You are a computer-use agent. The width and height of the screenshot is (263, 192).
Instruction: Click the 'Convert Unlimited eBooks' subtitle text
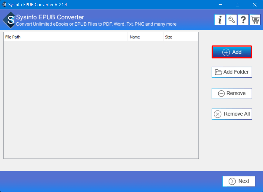[x=96, y=24]
